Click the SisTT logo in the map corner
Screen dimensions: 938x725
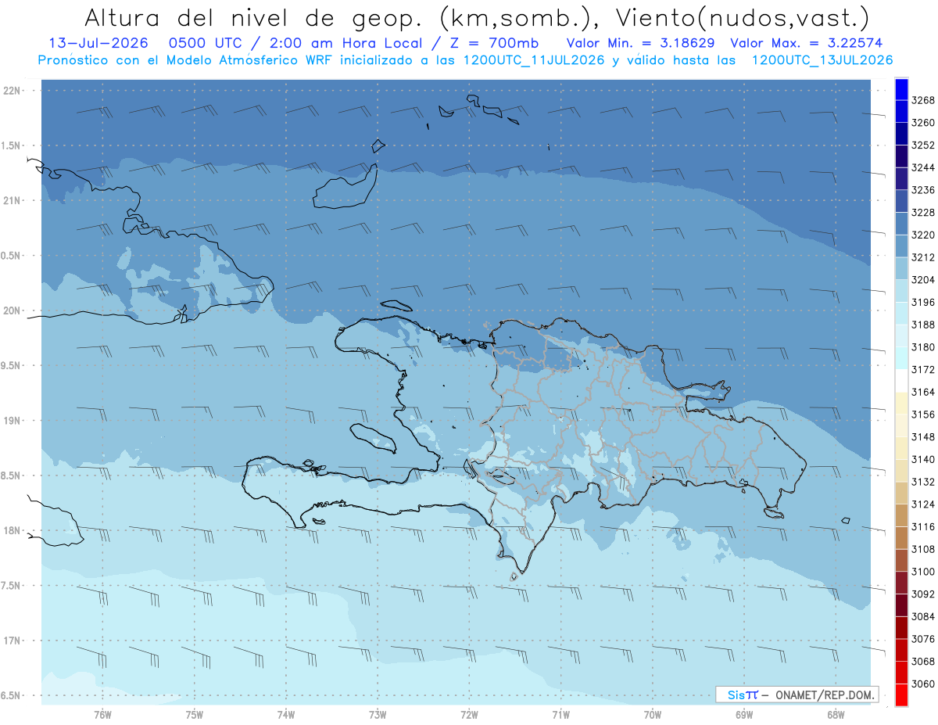tap(742, 694)
